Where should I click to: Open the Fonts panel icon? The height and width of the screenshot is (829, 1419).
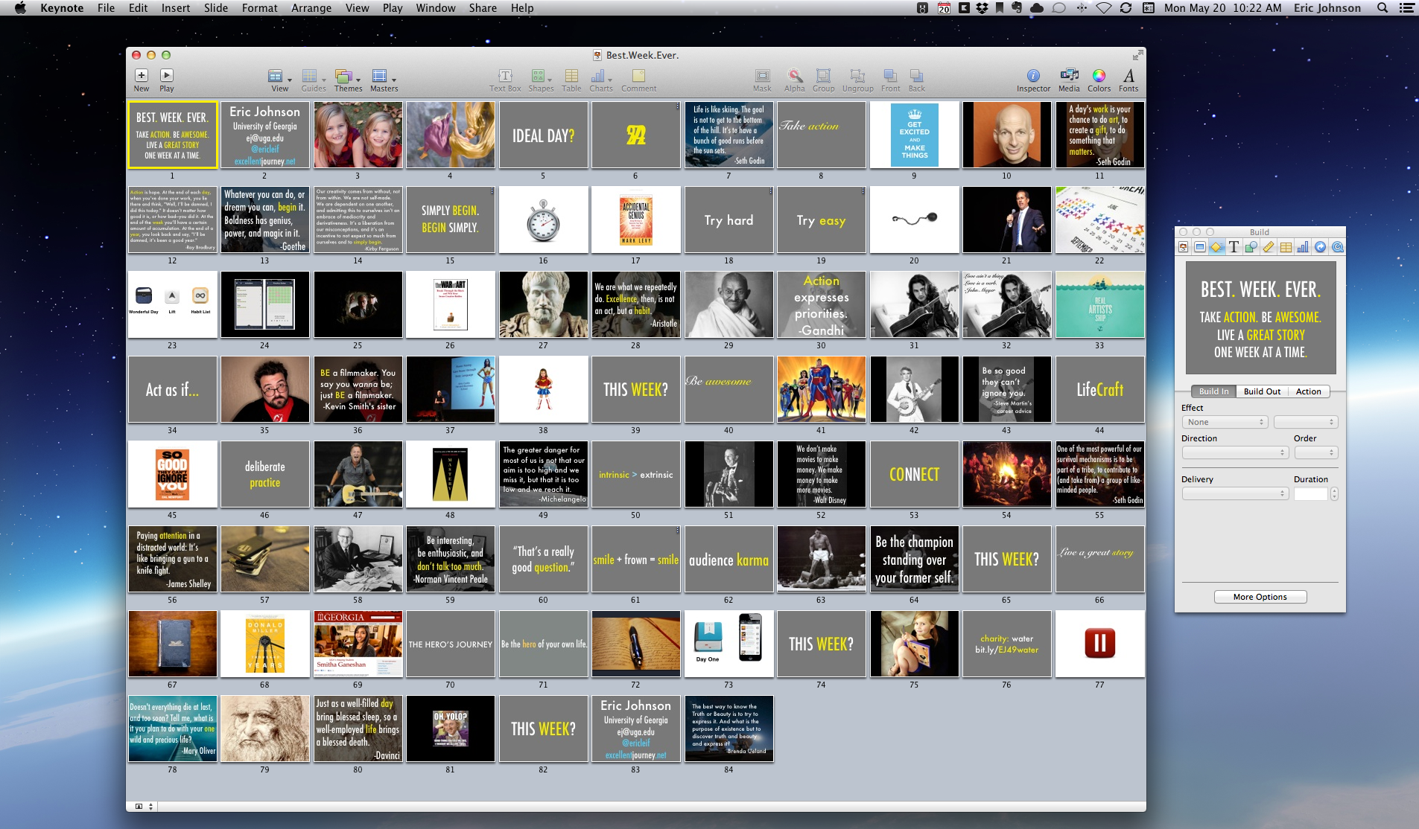tap(1128, 76)
